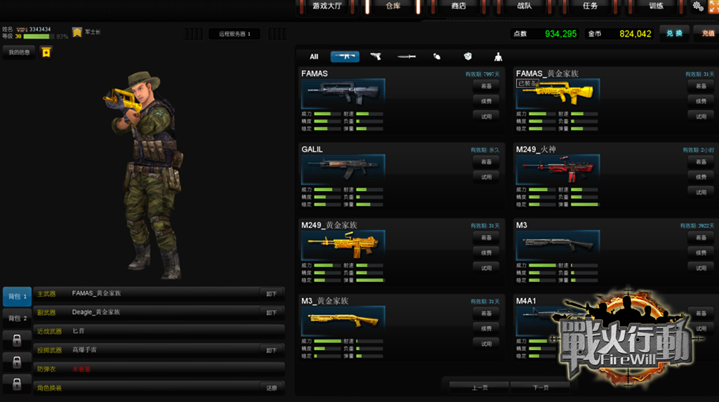Viewport: 719px width, 402px height.
Task: Click the 远程服务器 1 server selector
Action: (x=235, y=34)
